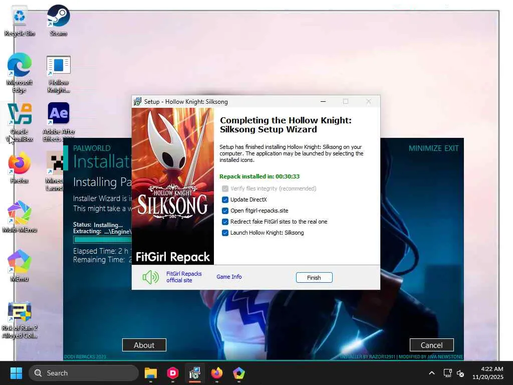Uncheck the Update DirectX option
513x385 pixels.
(x=225, y=200)
